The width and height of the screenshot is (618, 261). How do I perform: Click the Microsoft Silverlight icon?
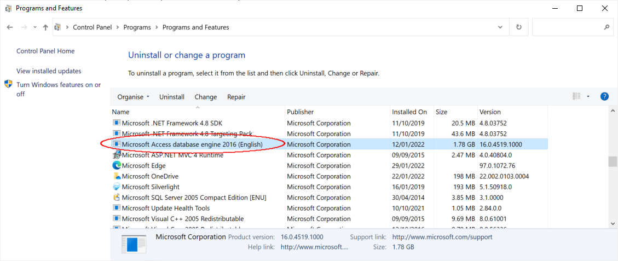(117, 187)
